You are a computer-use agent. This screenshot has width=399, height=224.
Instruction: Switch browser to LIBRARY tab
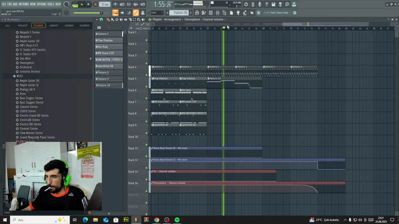54,26
